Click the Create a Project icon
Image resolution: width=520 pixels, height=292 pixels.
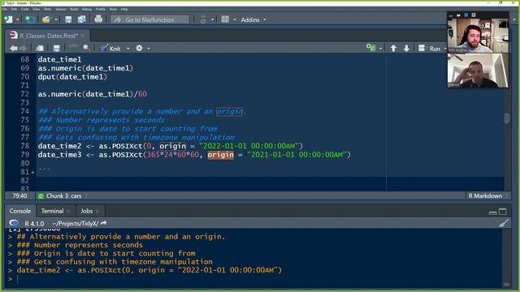tap(30, 19)
